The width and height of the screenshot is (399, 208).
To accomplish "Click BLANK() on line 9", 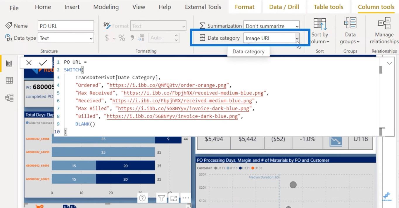I will [x=85, y=124].
